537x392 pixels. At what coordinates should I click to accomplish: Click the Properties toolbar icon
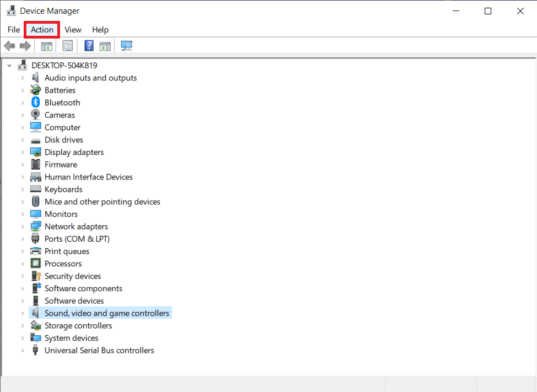click(x=68, y=46)
